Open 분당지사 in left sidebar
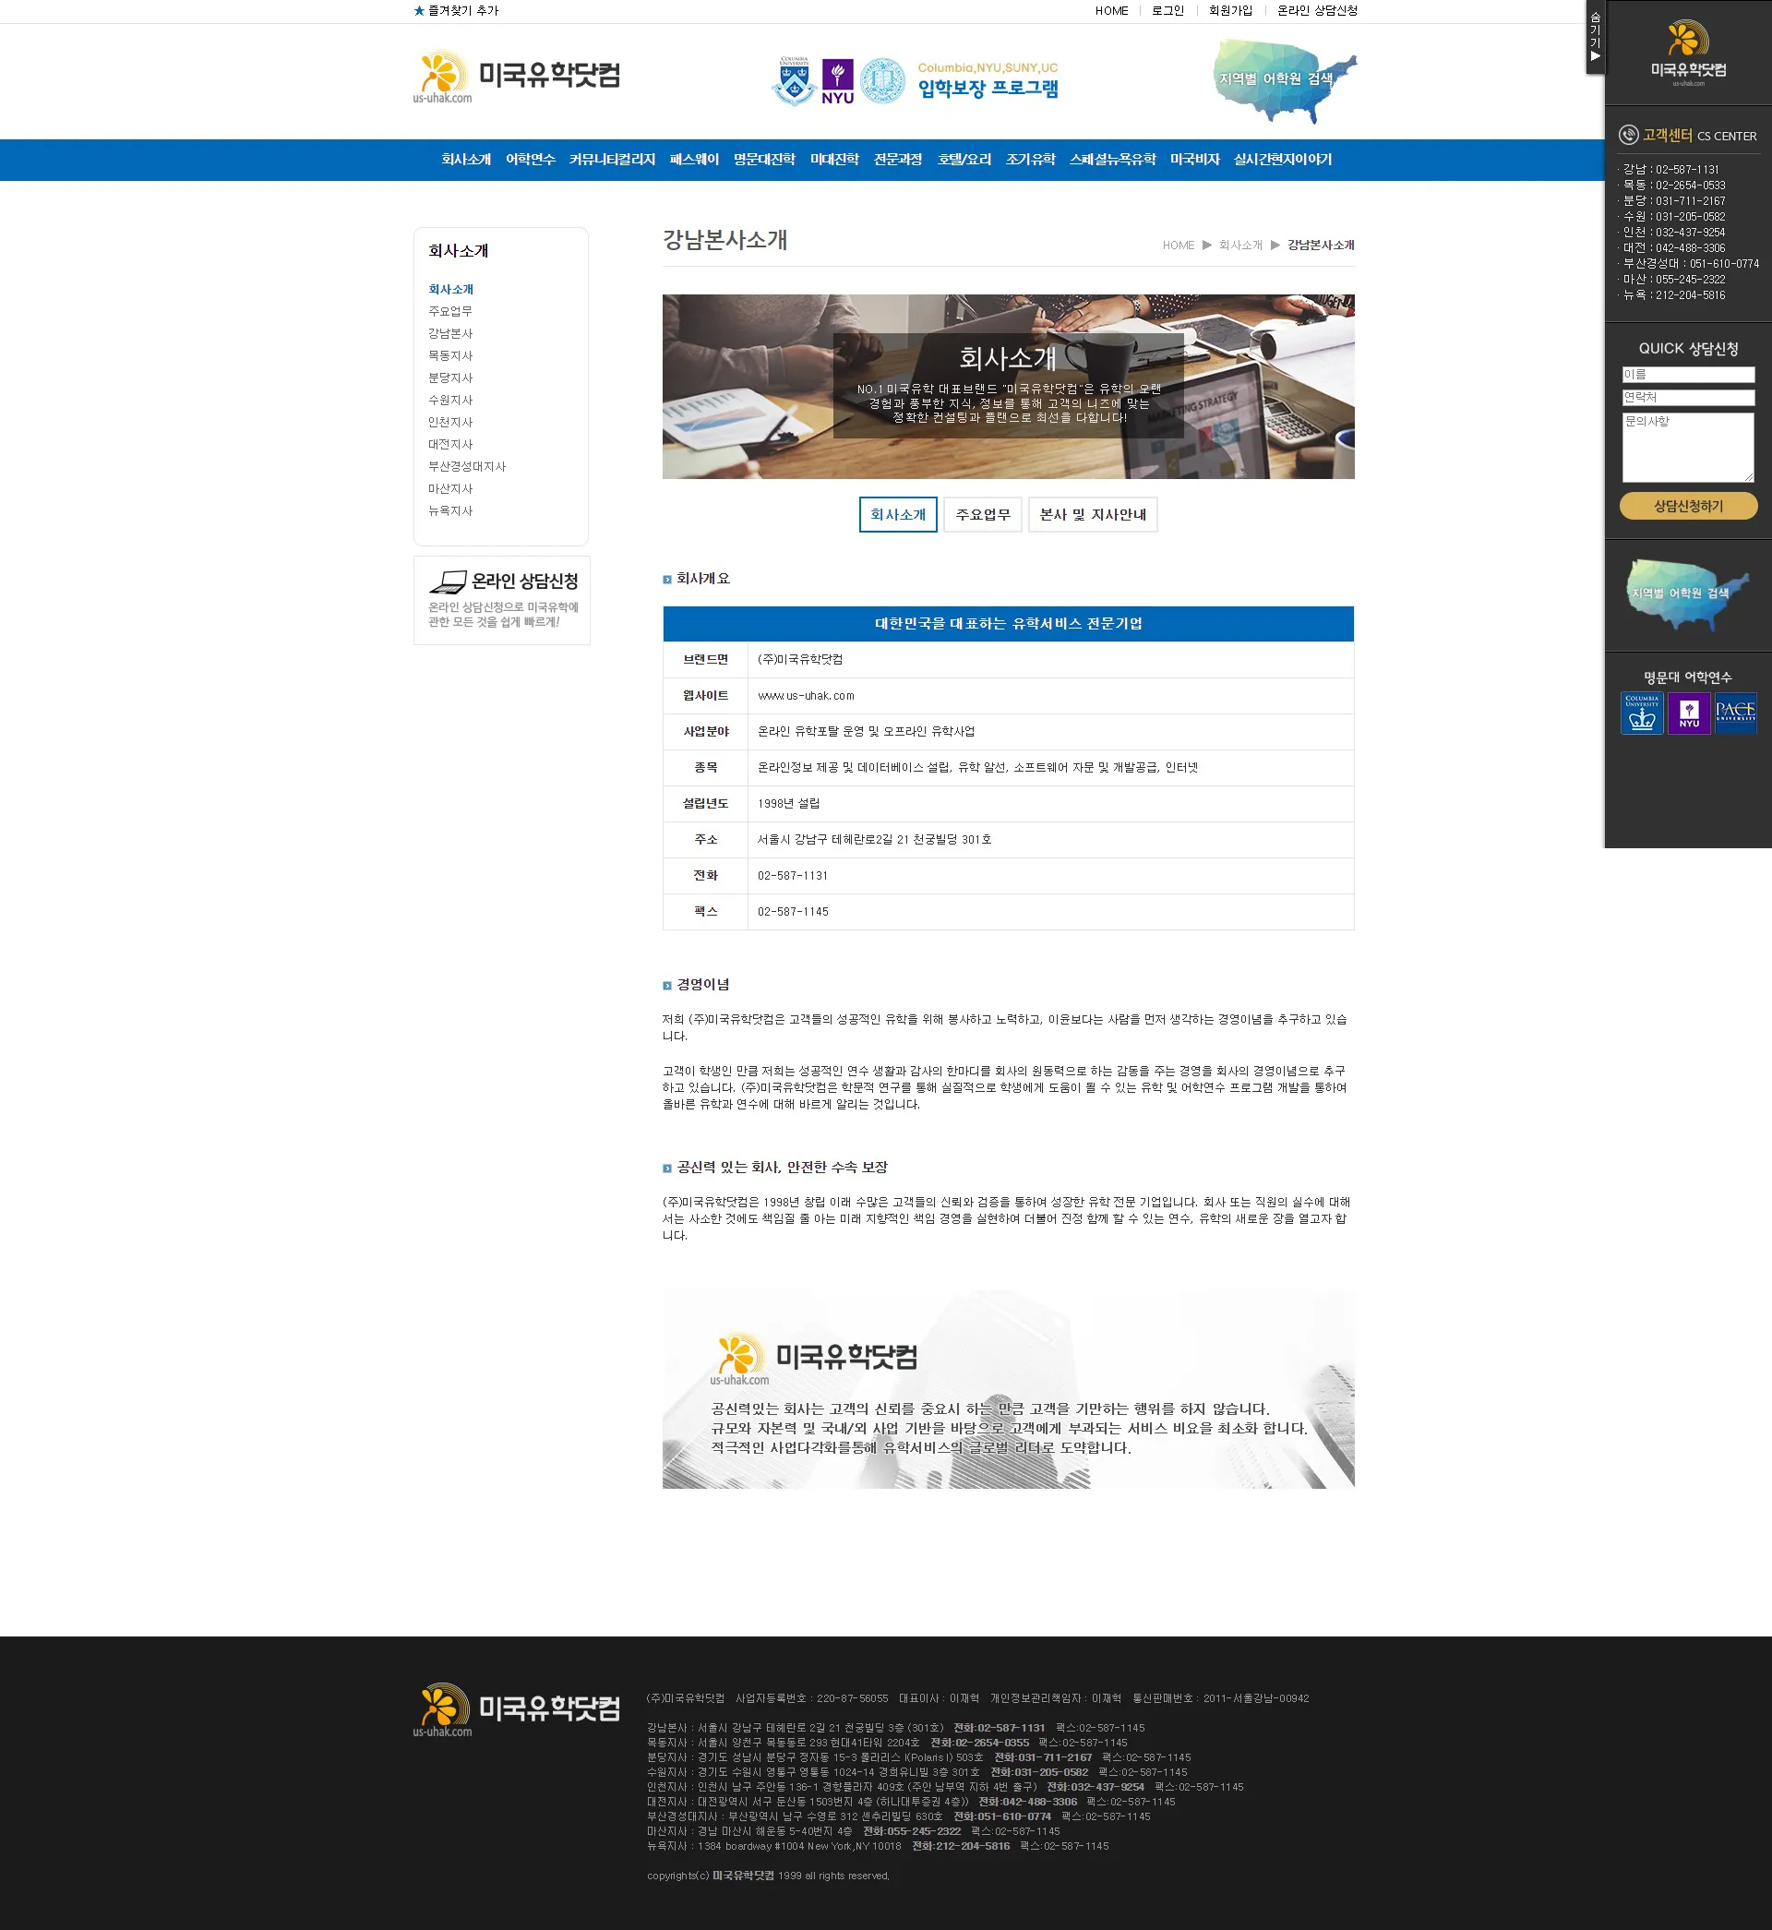 tap(449, 378)
